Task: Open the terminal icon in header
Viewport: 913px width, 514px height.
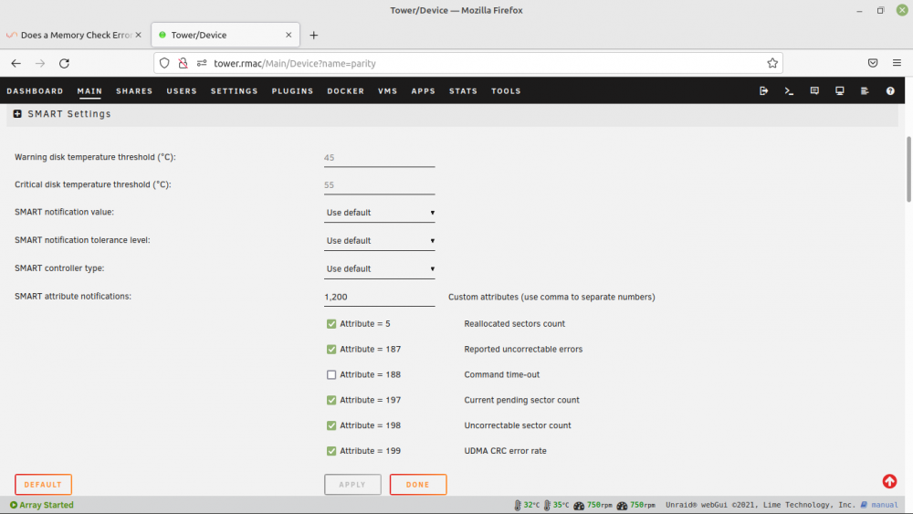Action: tap(789, 90)
